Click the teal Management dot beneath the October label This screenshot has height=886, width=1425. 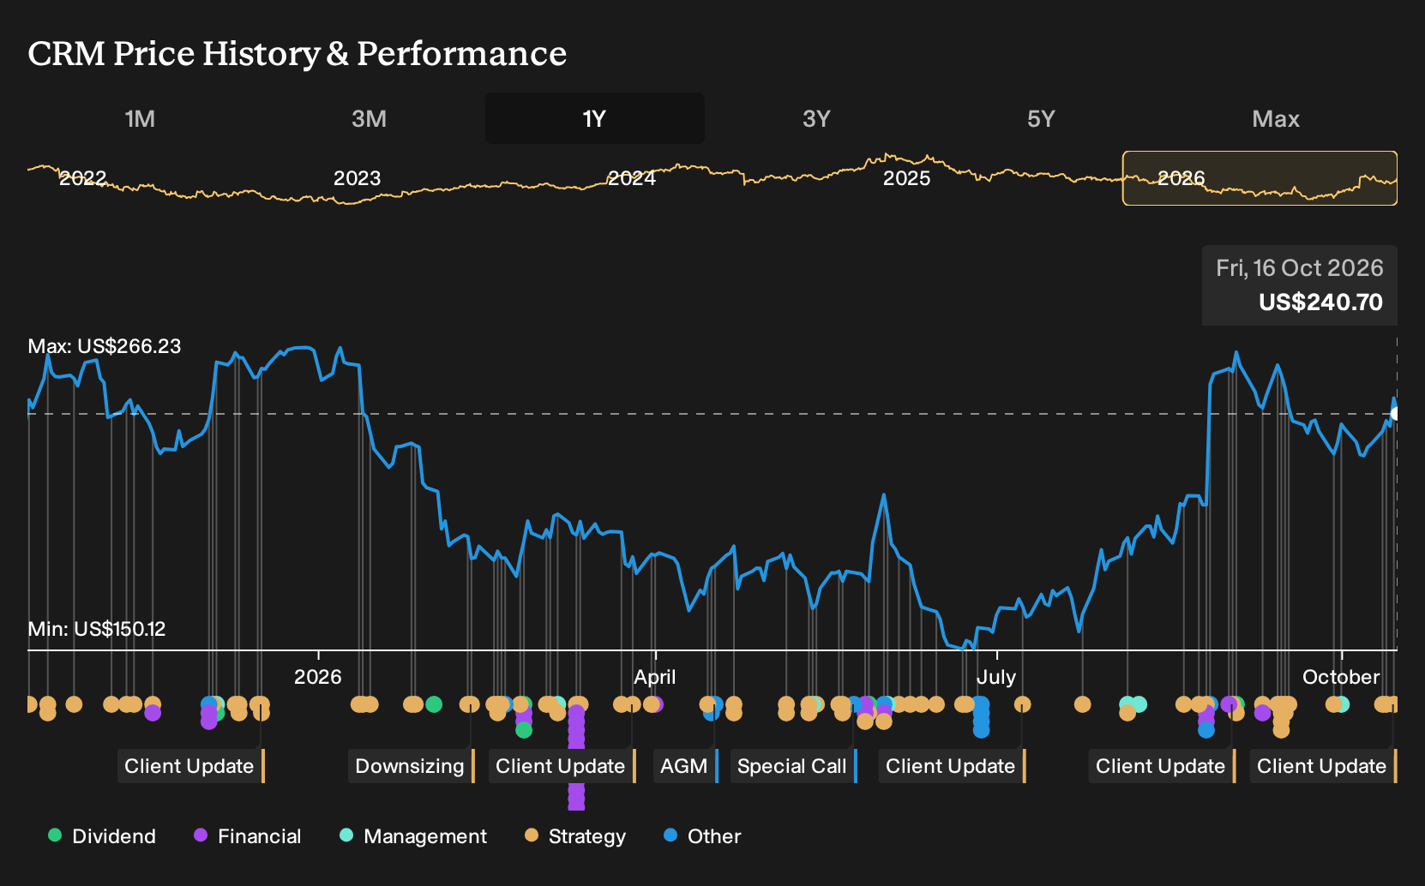[x=1342, y=704]
